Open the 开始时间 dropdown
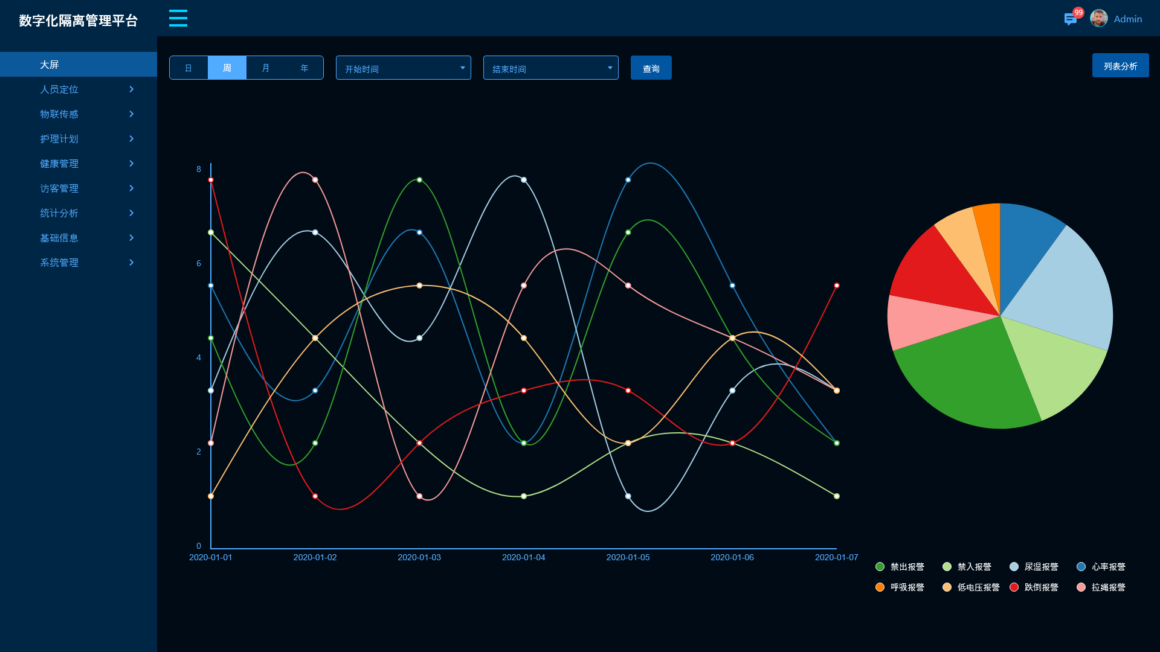1160x652 pixels. click(404, 68)
